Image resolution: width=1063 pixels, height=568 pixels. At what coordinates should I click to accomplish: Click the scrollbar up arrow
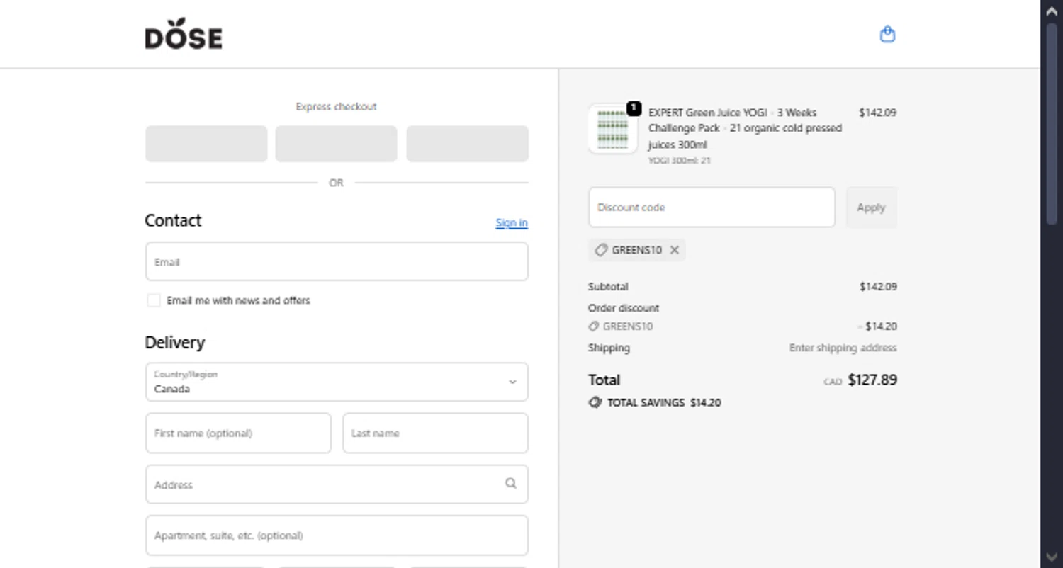pos(1052,11)
